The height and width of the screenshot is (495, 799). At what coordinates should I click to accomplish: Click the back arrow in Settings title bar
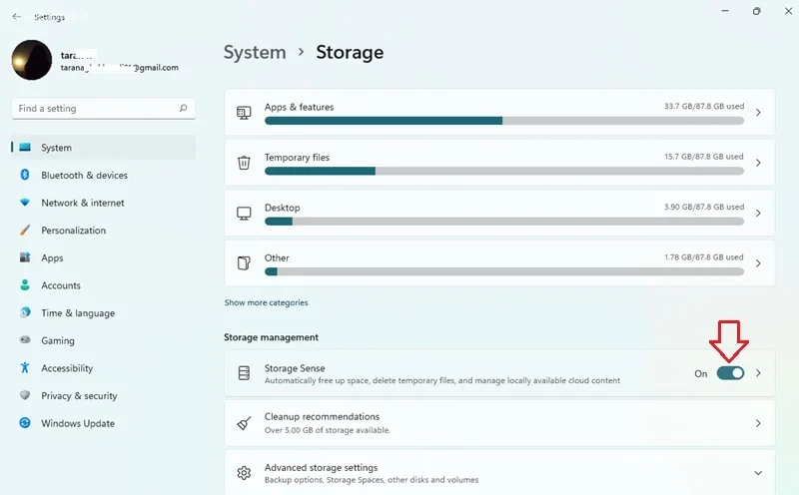tap(16, 17)
